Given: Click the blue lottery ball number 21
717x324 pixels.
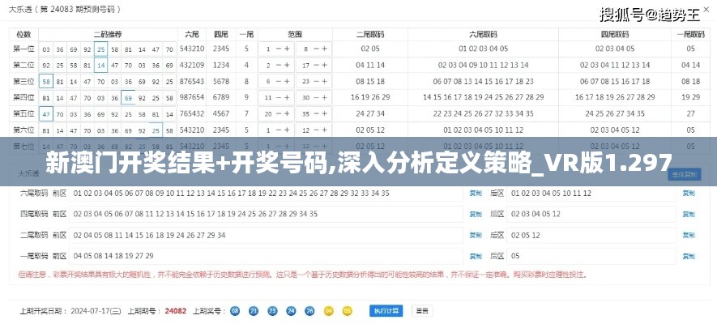Looking at the screenshot, I should tap(254, 310).
